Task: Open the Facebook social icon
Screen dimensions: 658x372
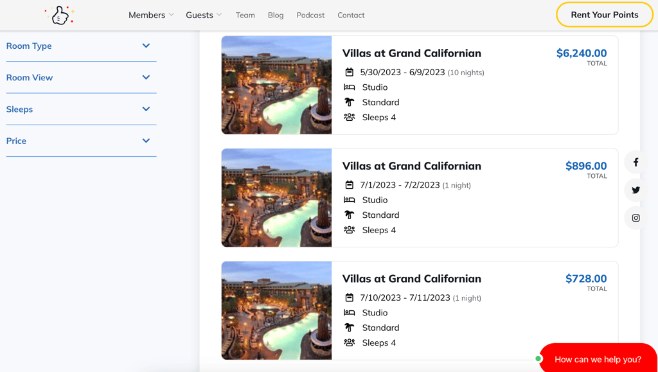Action: point(636,163)
